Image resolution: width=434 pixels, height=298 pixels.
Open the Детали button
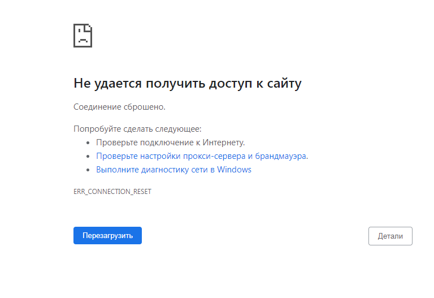(x=390, y=236)
